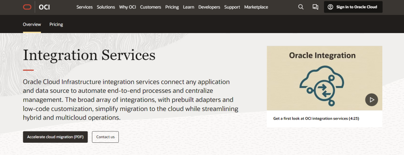Image resolution: width=404 pixels, height=155 pixels.
Task: Click the user profile icon in Sign in button
Action: coord(330,7)
